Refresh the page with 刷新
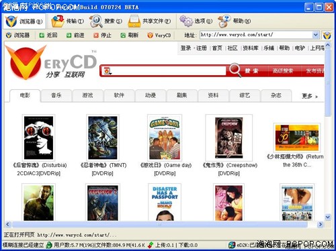 (x=130, y=35)
